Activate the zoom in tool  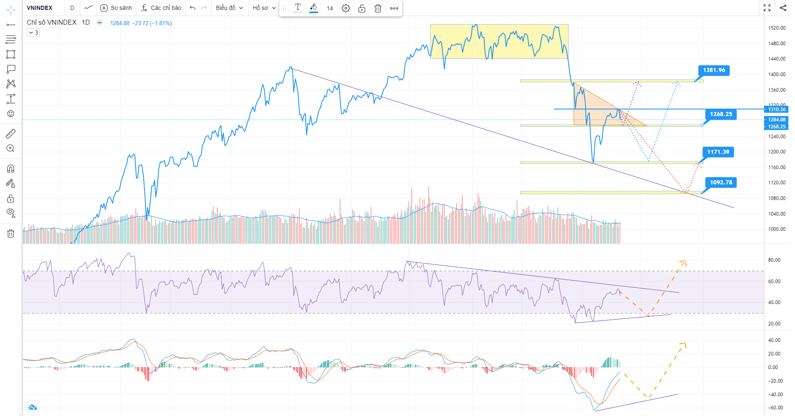11,149
